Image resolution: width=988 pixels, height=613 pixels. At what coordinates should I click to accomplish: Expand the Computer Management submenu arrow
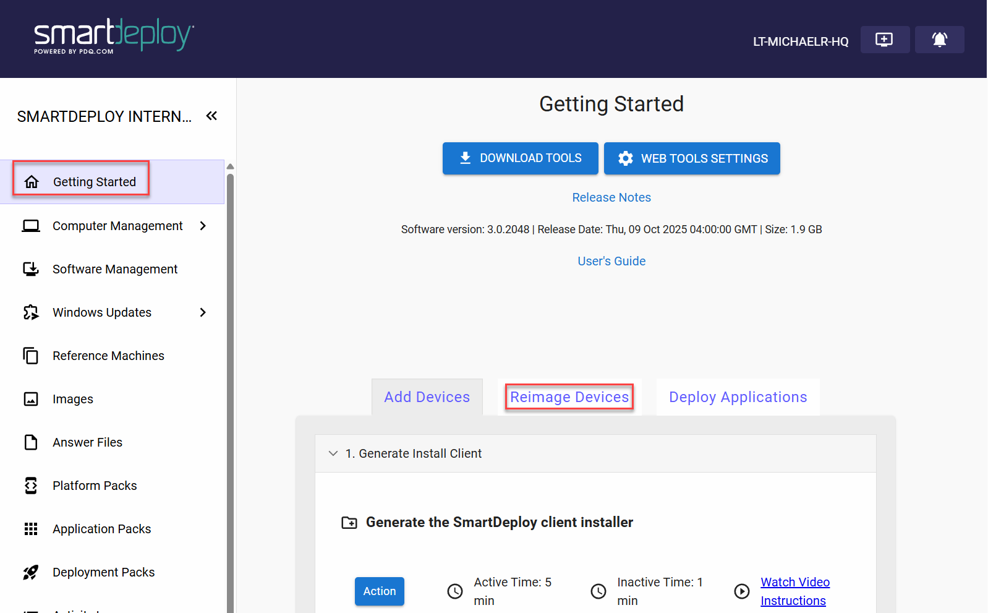coord(203,226)
